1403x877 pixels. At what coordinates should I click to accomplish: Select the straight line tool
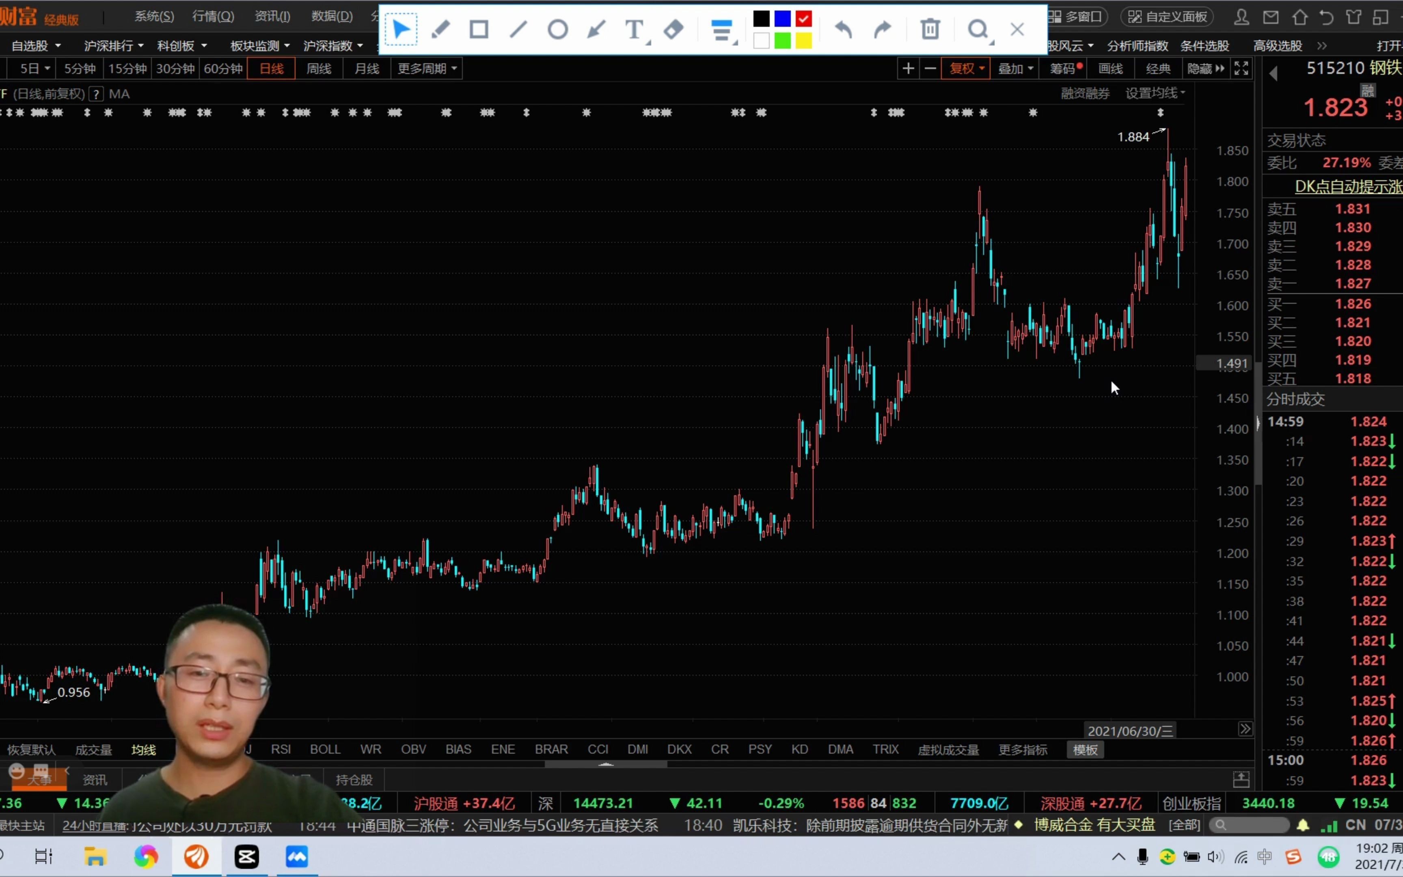point(518,29)
